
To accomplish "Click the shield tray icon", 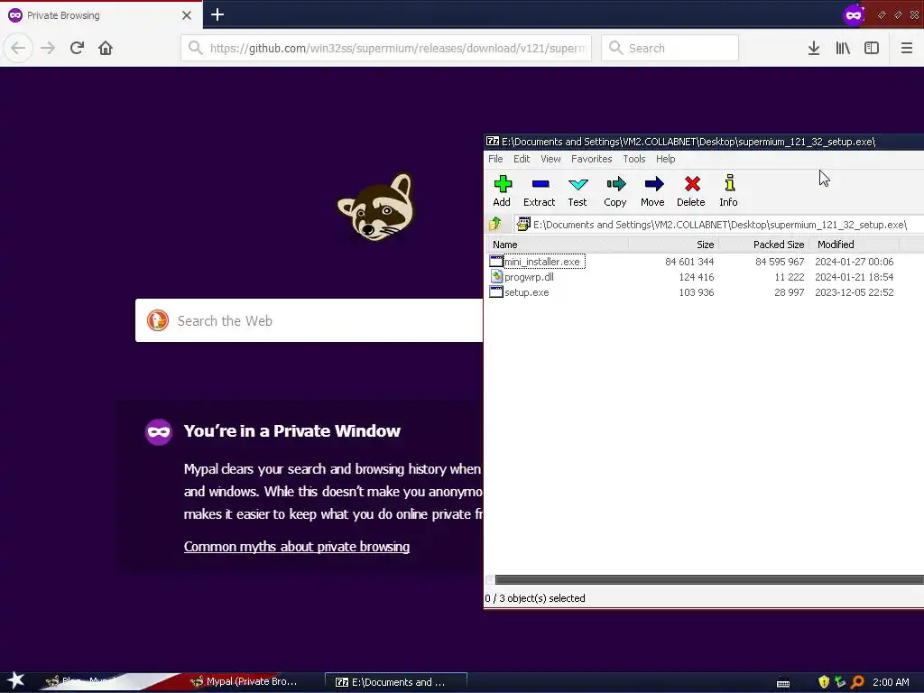I will click(x=824, y=682).
